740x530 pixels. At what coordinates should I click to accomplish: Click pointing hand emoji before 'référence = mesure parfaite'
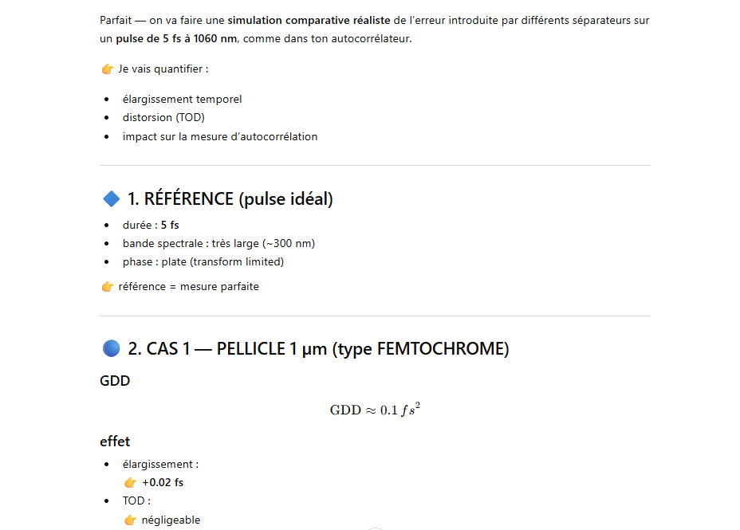(x=108, y=287)
